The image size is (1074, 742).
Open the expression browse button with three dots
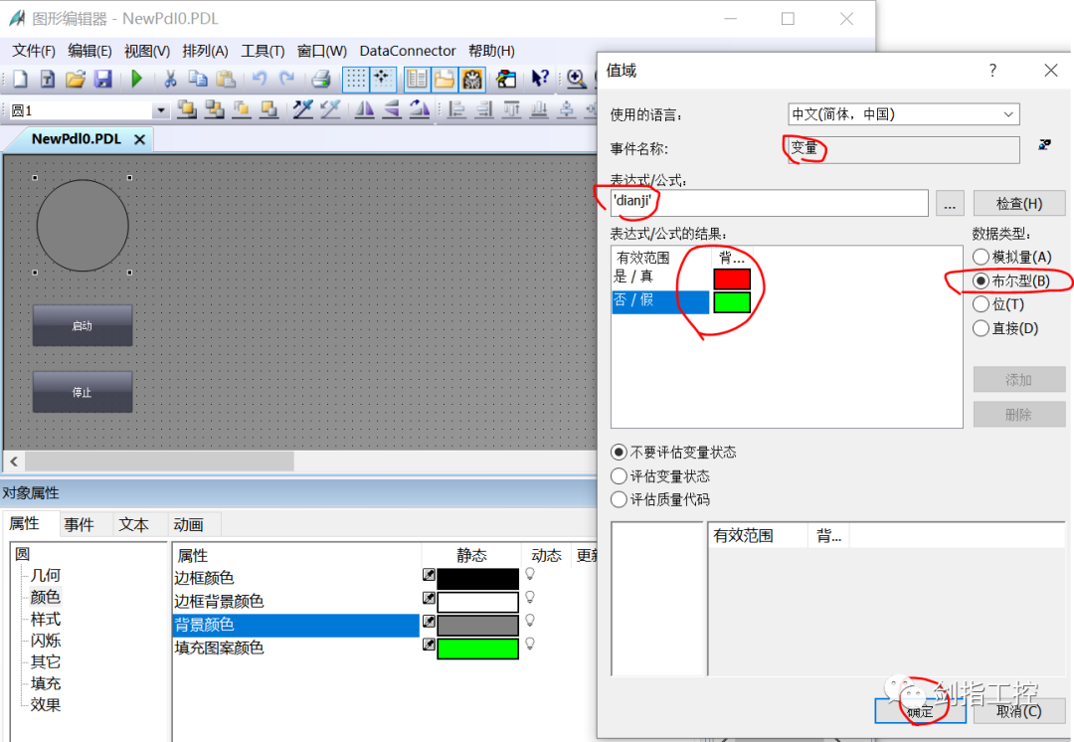(x=950, y=202)
